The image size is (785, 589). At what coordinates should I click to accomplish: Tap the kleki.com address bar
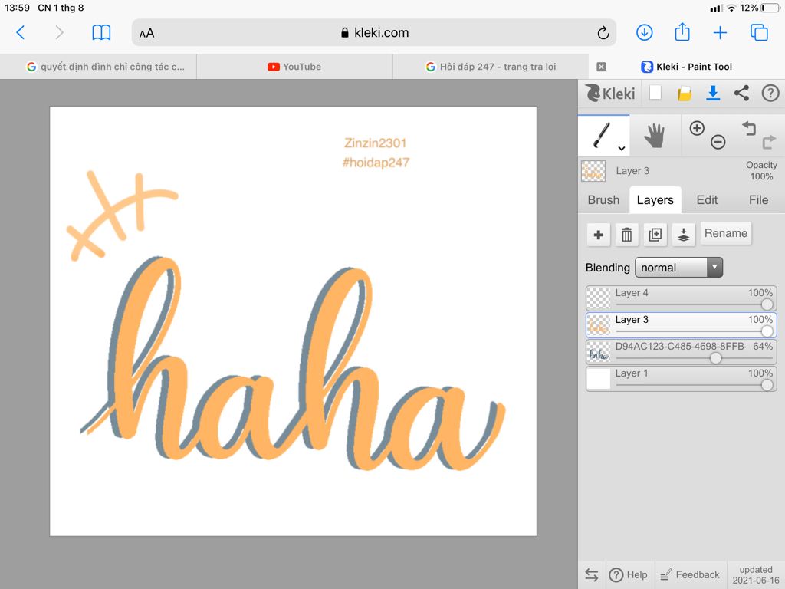coord(374,33)
